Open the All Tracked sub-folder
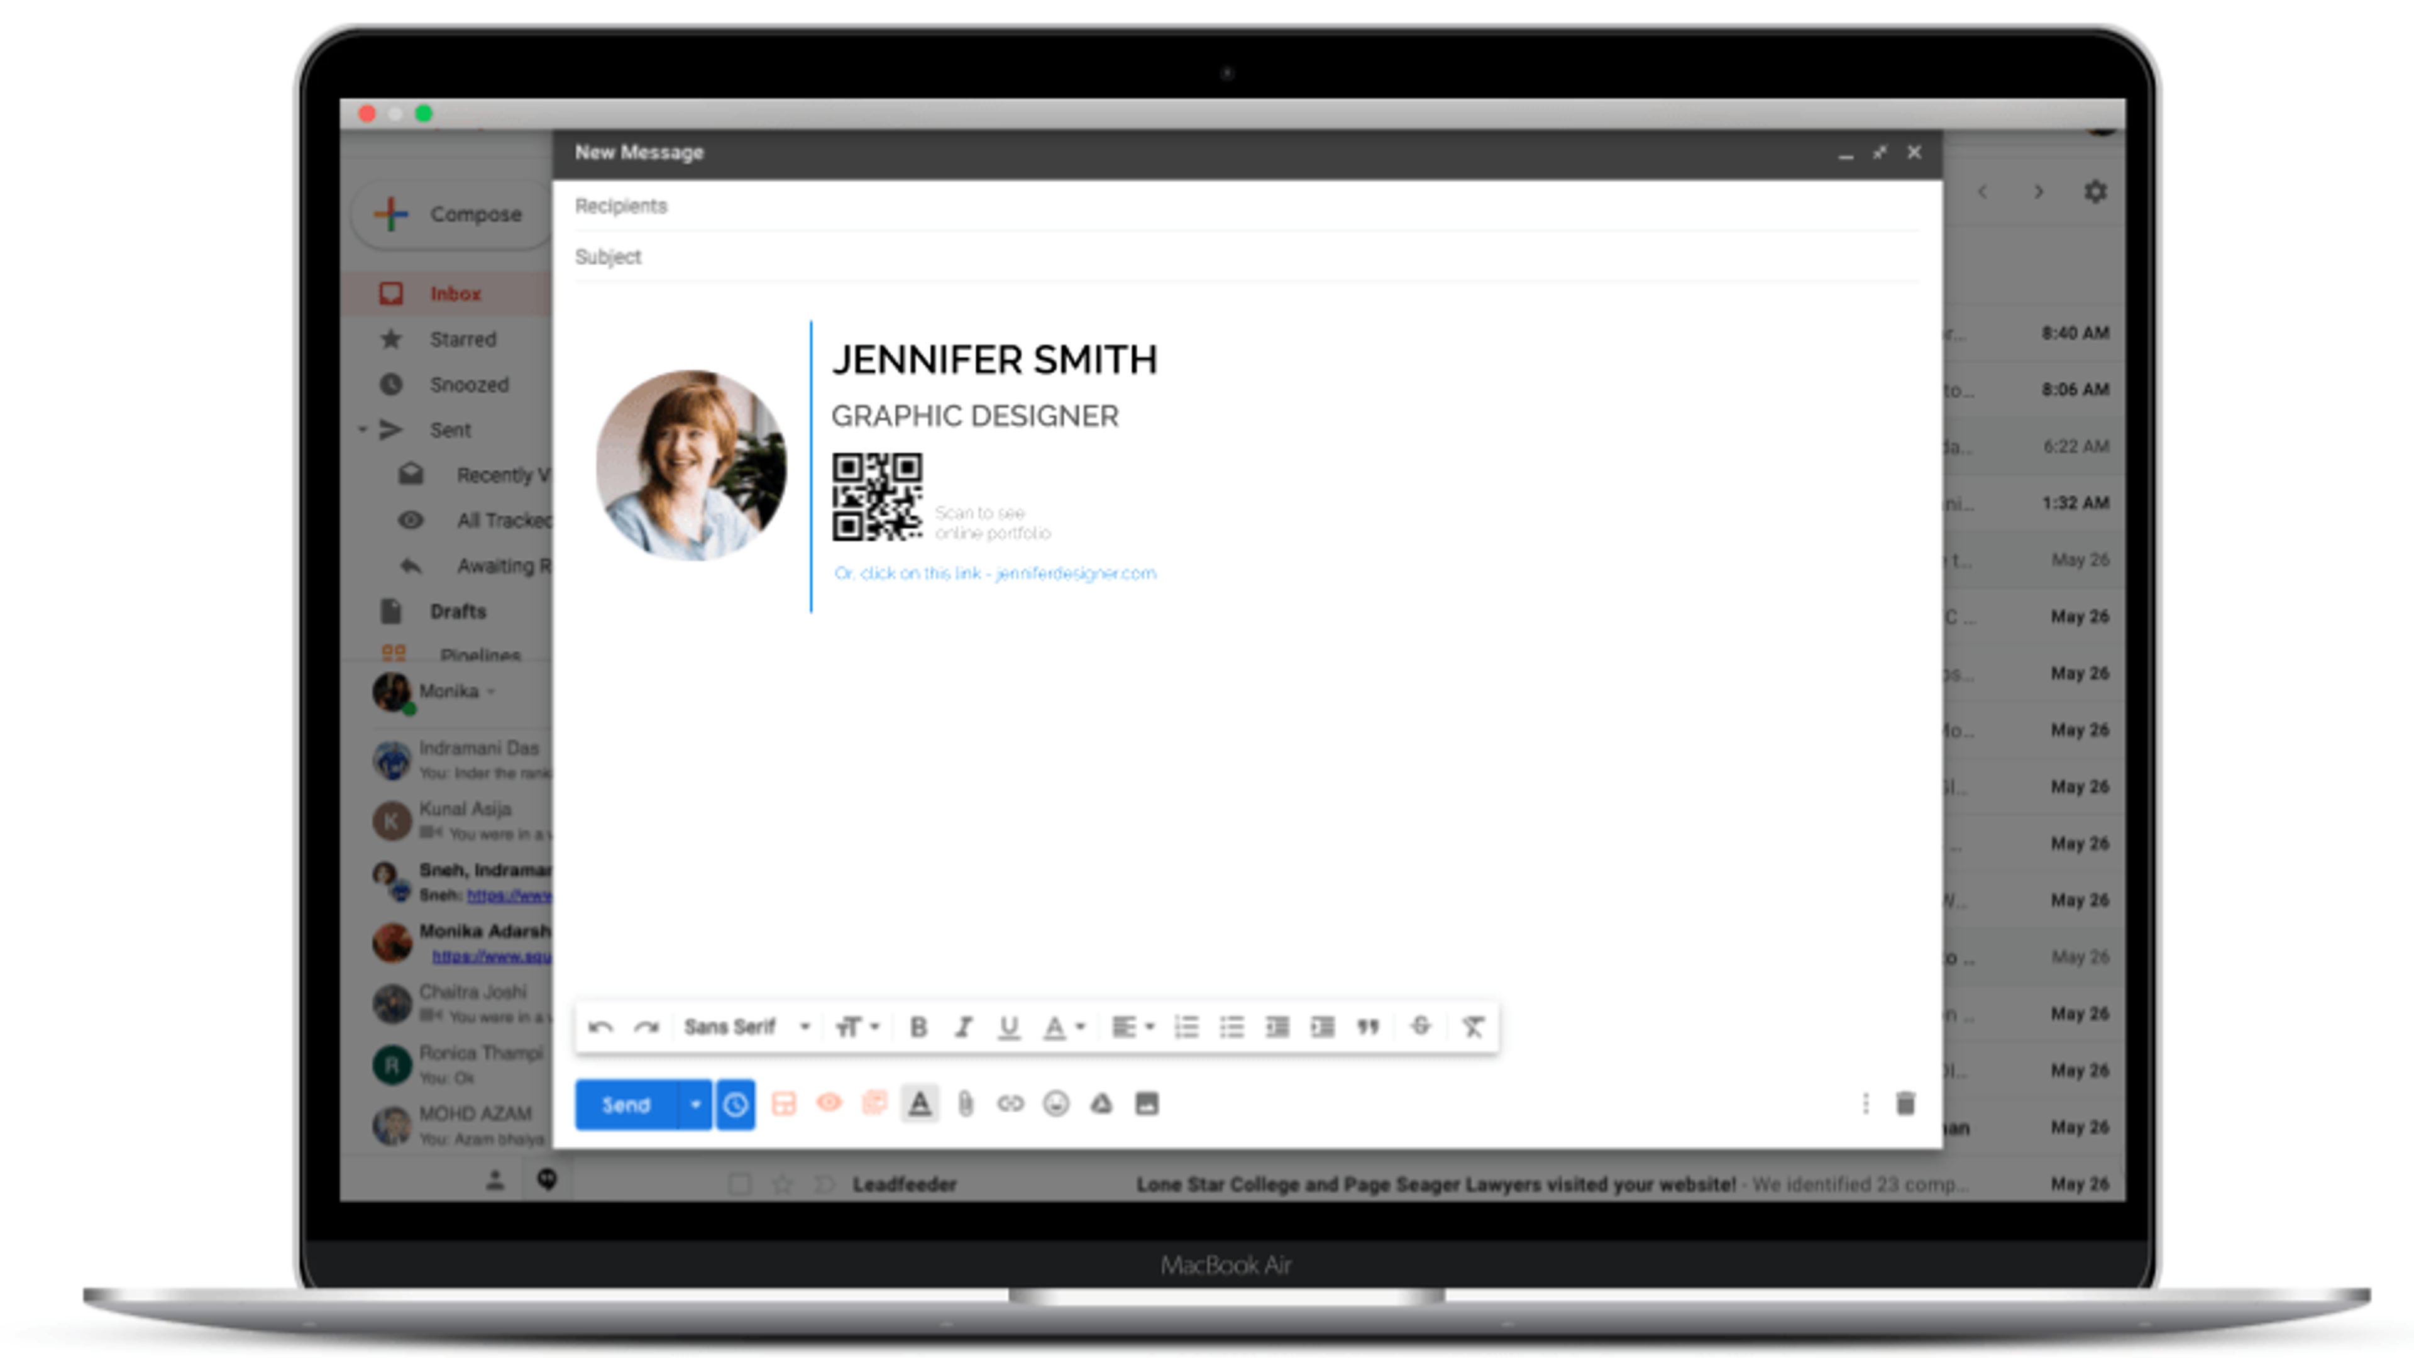Screen dimensions: 2414x1358 click(x=474, y=521)
